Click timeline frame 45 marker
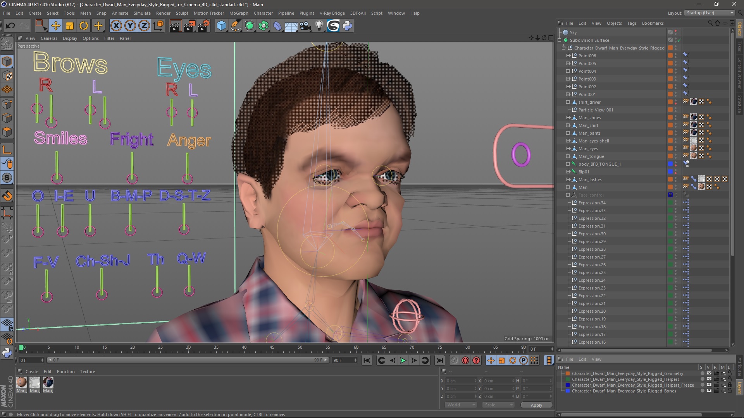Image resolution: width=744 pixels, height=418 pixels. point(272,348)
